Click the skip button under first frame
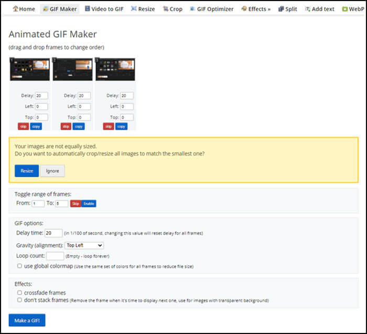Image resolution: width=367 pixels, height=334 pixels. pyautogui.click(x=23, y=127)
